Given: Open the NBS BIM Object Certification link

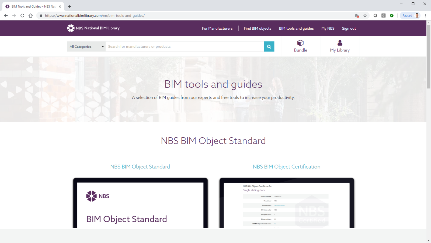Looking at the screenshot, I should pyautogui.click(x=287, y=167).
